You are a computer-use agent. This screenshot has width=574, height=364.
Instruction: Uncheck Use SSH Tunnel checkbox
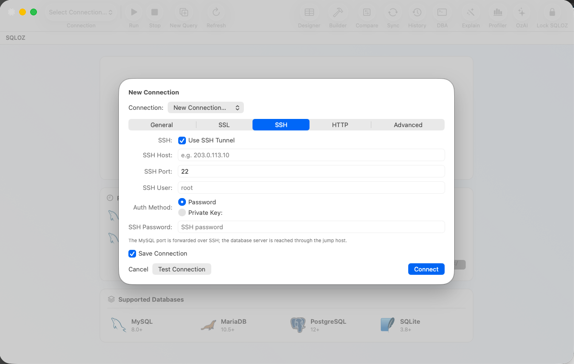(182, 141)
